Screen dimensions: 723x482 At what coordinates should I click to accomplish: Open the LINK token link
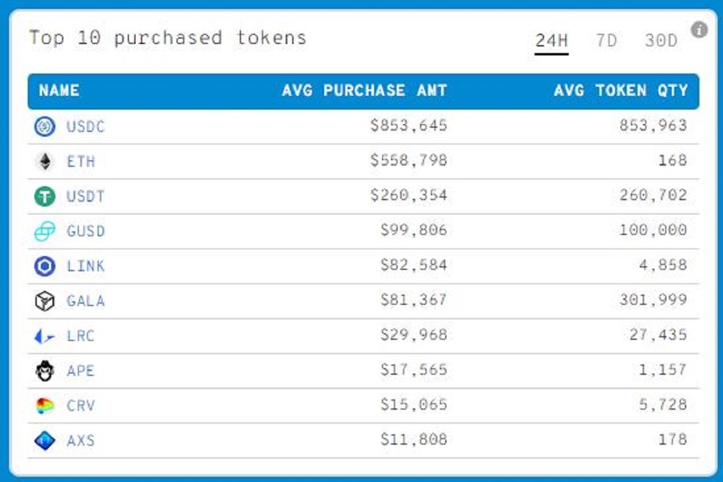pyautogui.click(x=86, y=266)
